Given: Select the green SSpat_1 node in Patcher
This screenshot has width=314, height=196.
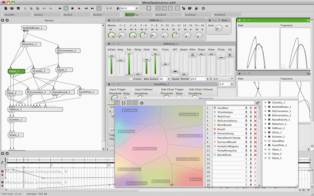Looking at the screenshot, I should [x=16, y=71].
